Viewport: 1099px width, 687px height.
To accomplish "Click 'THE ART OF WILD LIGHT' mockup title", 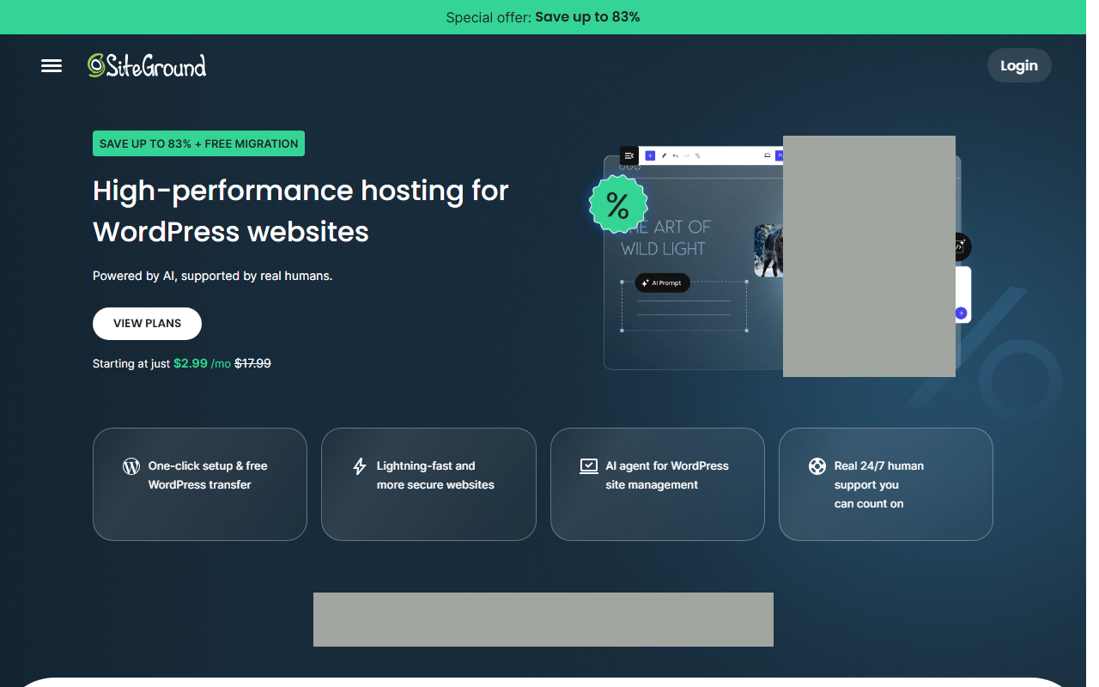I will 666,238.
